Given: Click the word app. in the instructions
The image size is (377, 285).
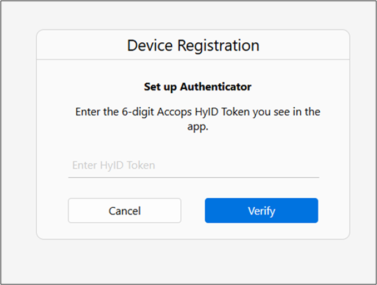Looking at the screenshot, I should coord(197,126).
